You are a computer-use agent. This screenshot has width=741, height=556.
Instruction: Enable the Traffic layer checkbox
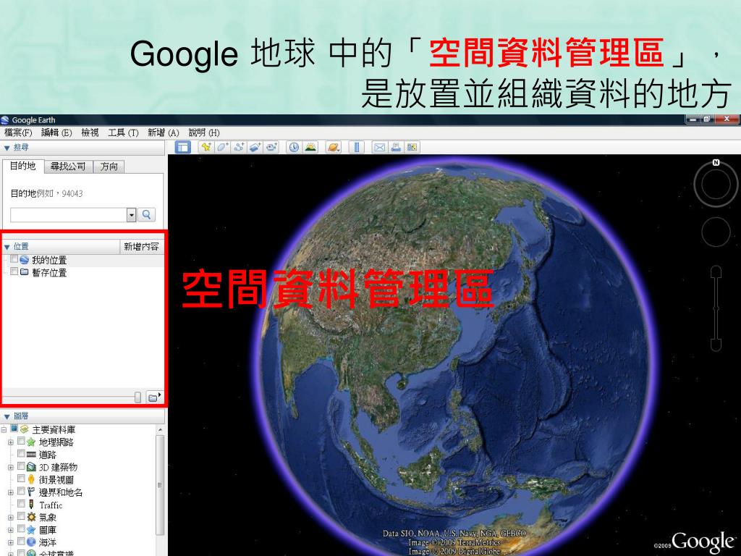coord(21,504)
